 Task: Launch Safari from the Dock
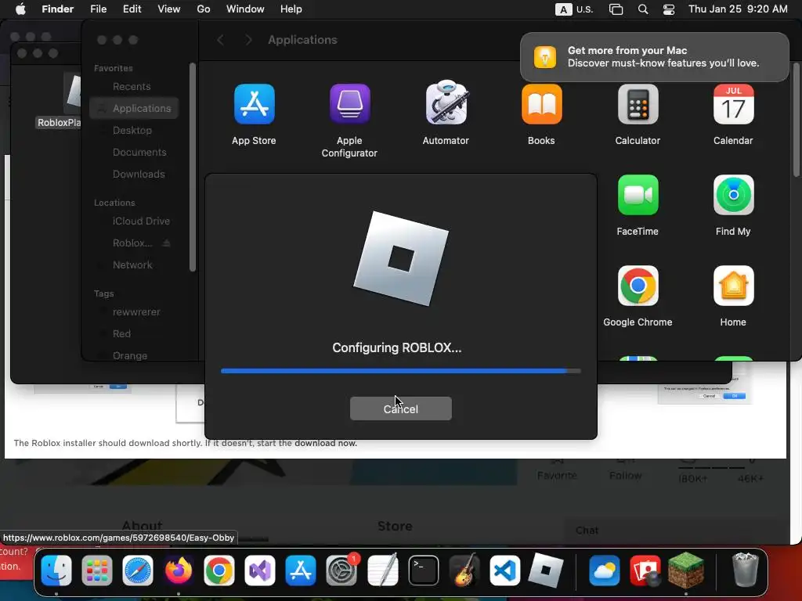[138, 570]
